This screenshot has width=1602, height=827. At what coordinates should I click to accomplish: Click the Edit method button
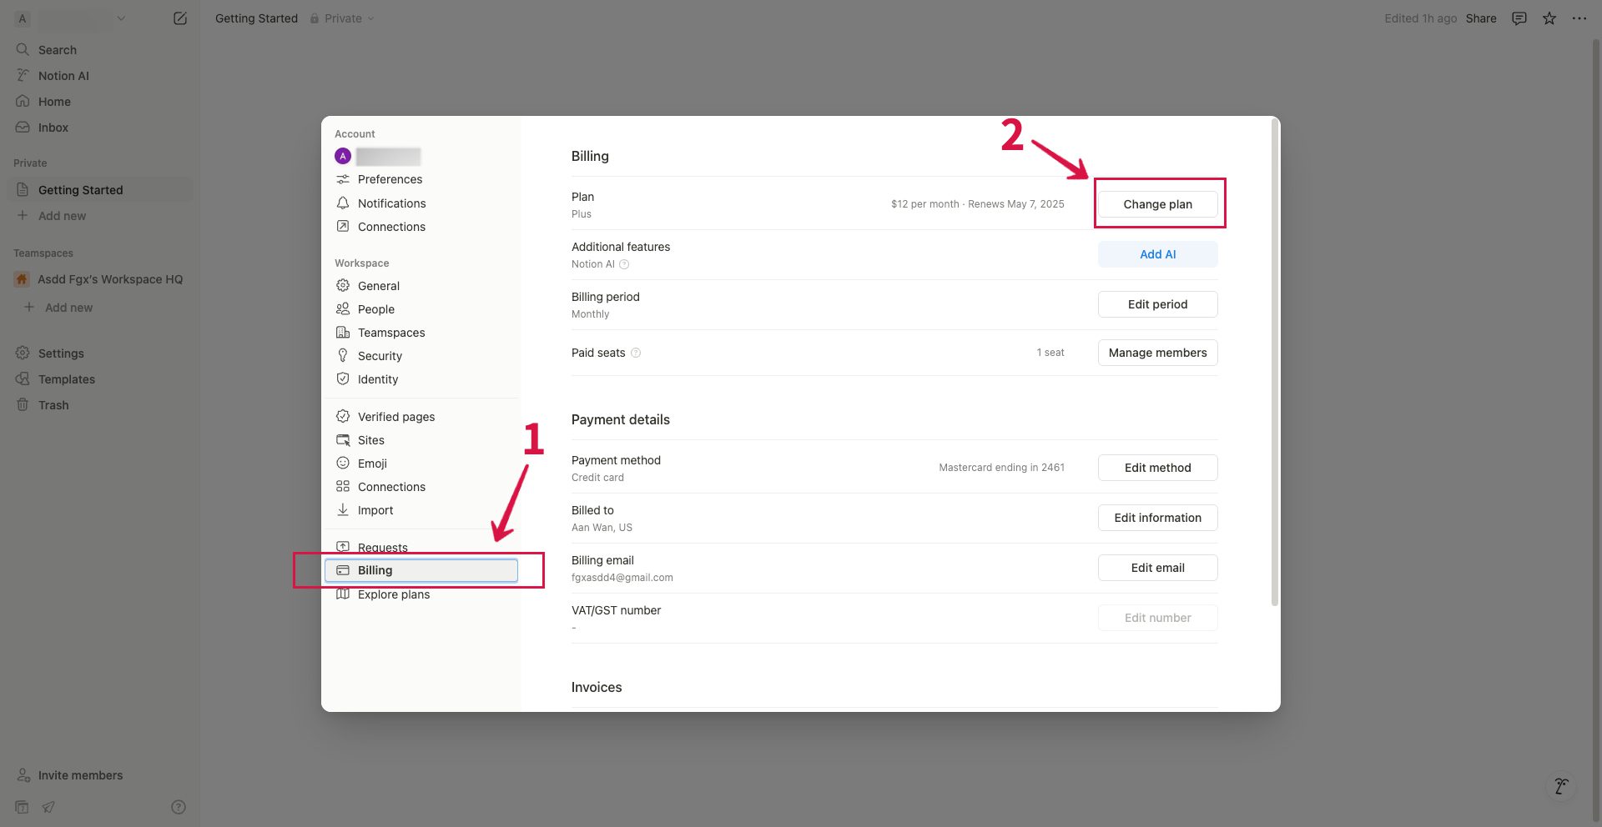[x=1157, y=468]
